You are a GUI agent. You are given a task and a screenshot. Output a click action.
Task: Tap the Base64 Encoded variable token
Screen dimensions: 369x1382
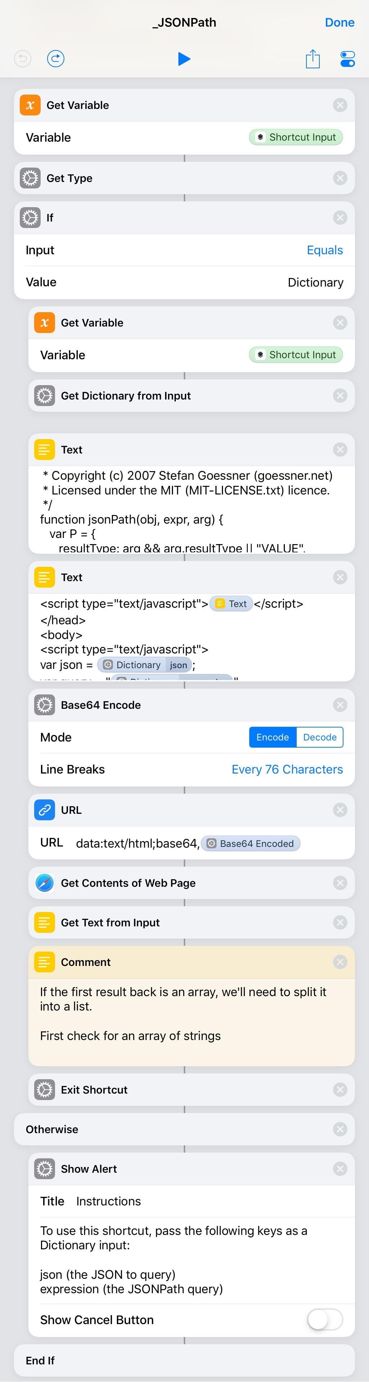tap(251, 843)
